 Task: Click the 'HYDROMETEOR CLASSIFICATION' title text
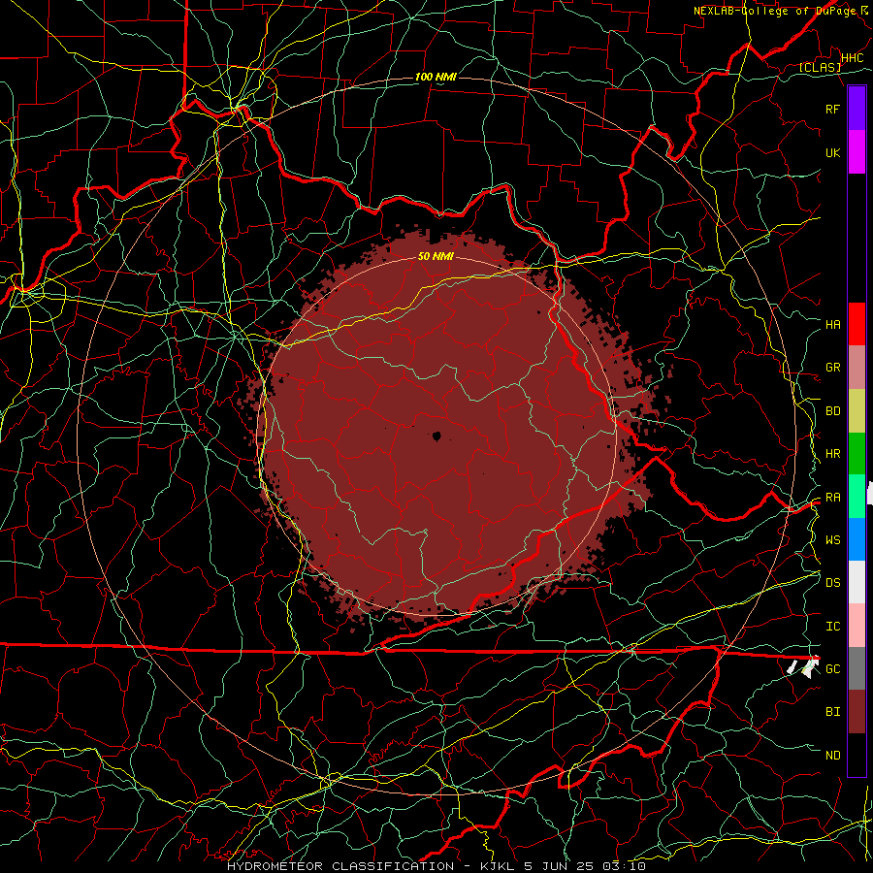340,866
